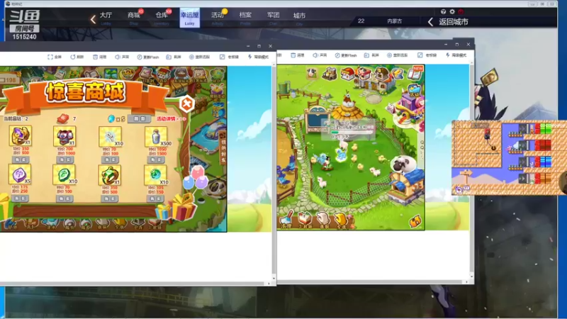Buy the X1 green ring item

tap(110, 198)
